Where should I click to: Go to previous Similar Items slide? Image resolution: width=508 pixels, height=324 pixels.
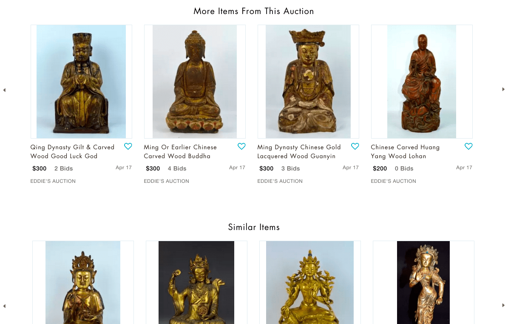click(5, 306)
